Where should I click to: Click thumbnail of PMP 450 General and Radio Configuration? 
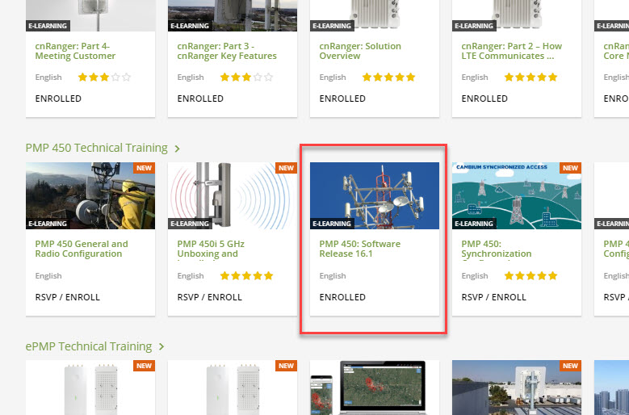coord(90,195)
